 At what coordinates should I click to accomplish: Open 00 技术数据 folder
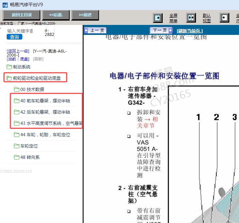(32, 89)
